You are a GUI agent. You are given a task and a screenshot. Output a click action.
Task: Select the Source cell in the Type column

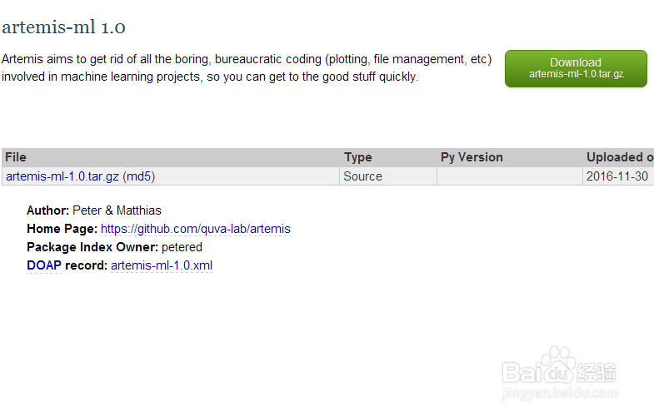pyautogui.click(x=363, y=176)
